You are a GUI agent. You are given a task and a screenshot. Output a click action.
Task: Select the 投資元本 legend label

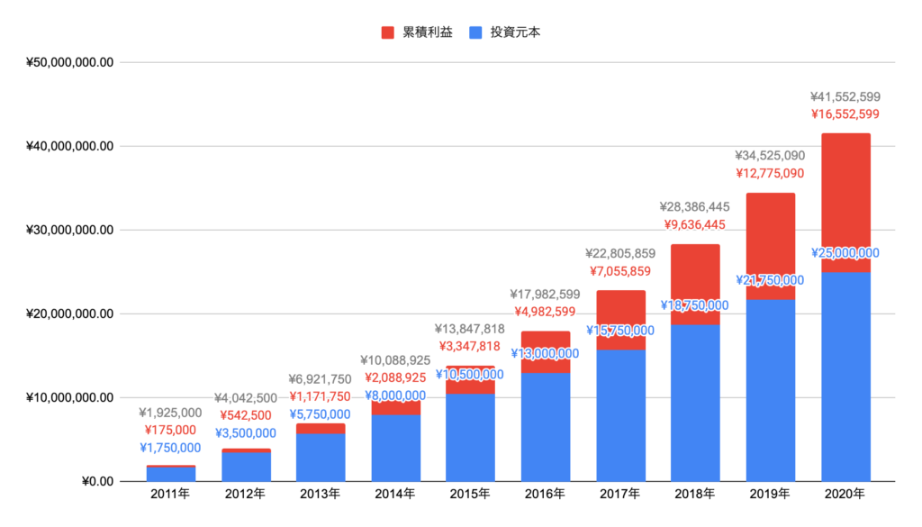point(516,32)
